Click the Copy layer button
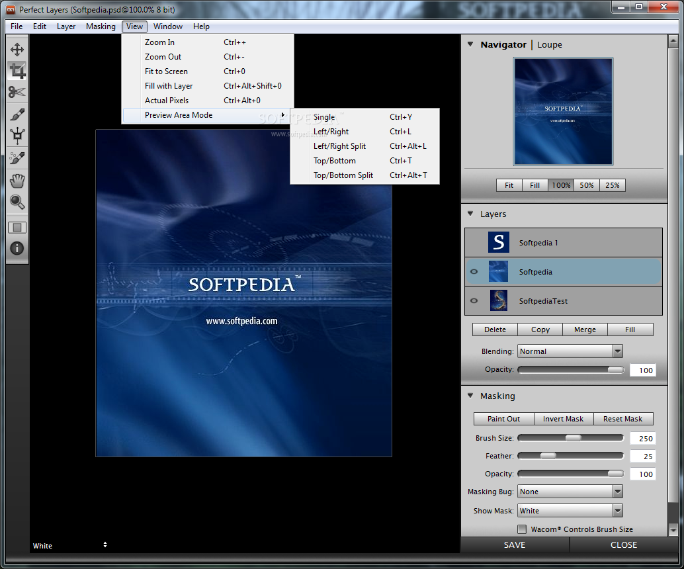 (540, 329)
